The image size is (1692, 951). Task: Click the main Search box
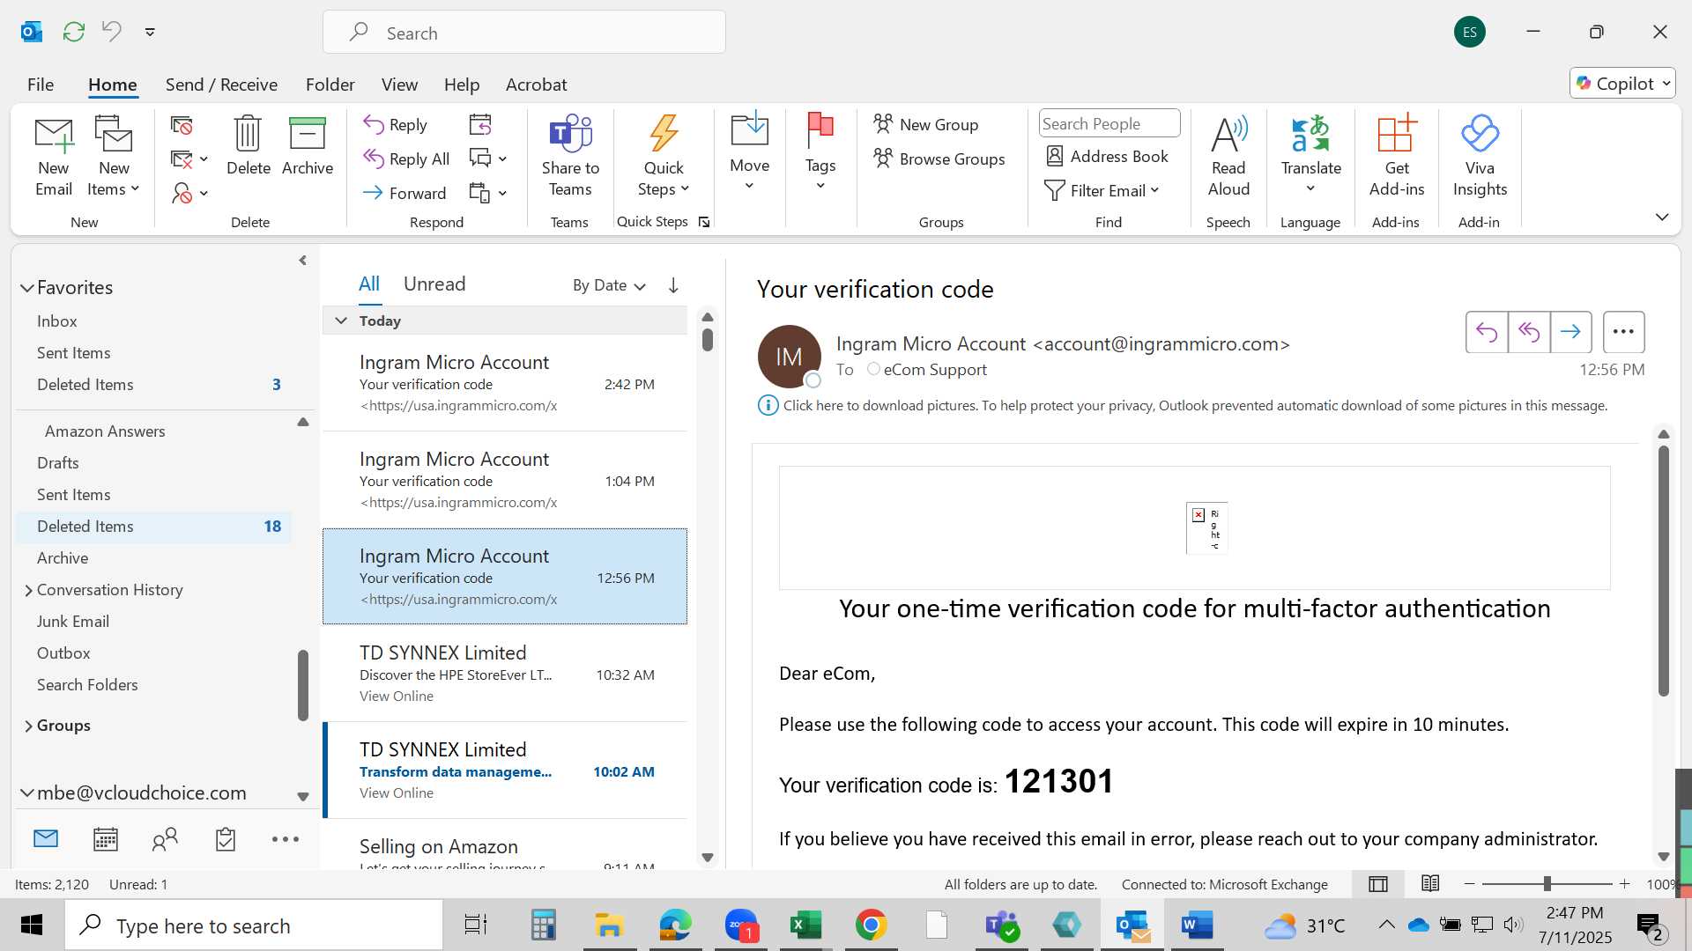[524, 33]
